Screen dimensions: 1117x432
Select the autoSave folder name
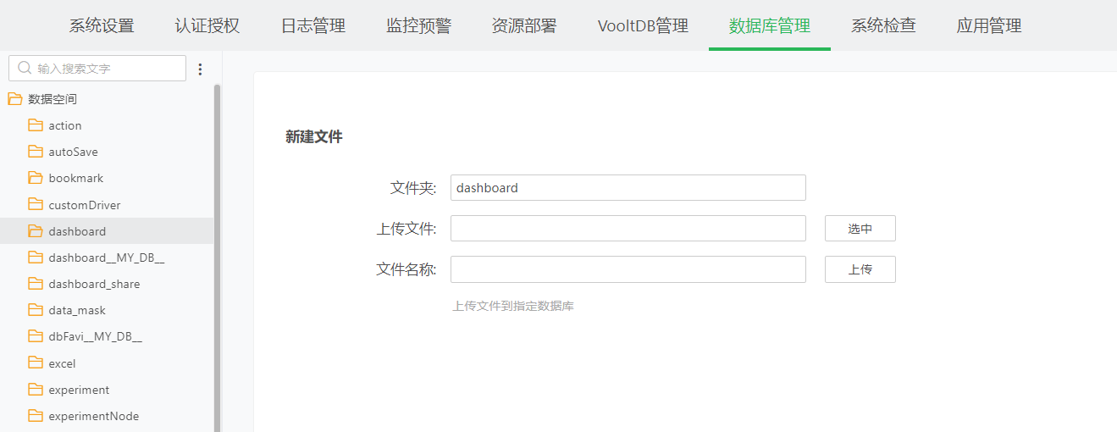(x=73, y=152)
